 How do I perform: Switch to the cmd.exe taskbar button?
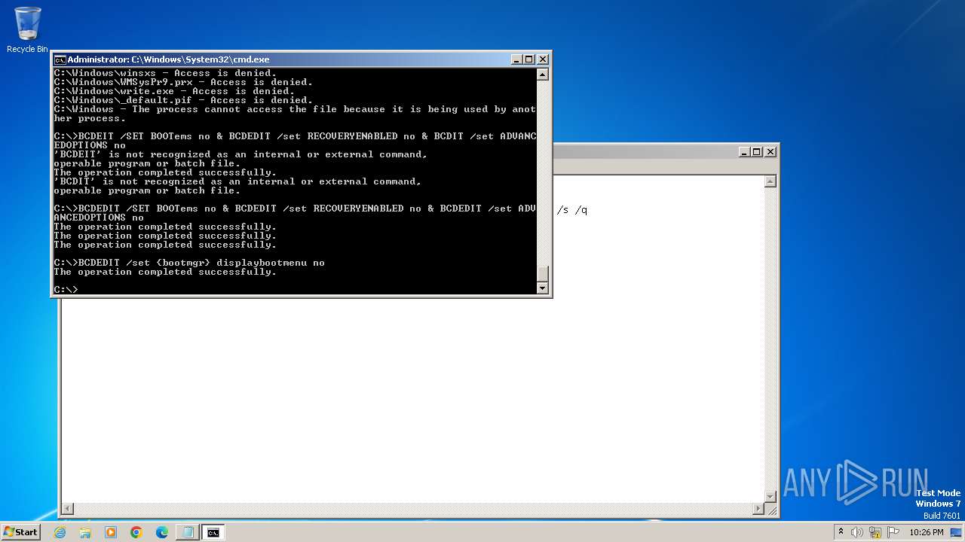(x=213, y=532)
